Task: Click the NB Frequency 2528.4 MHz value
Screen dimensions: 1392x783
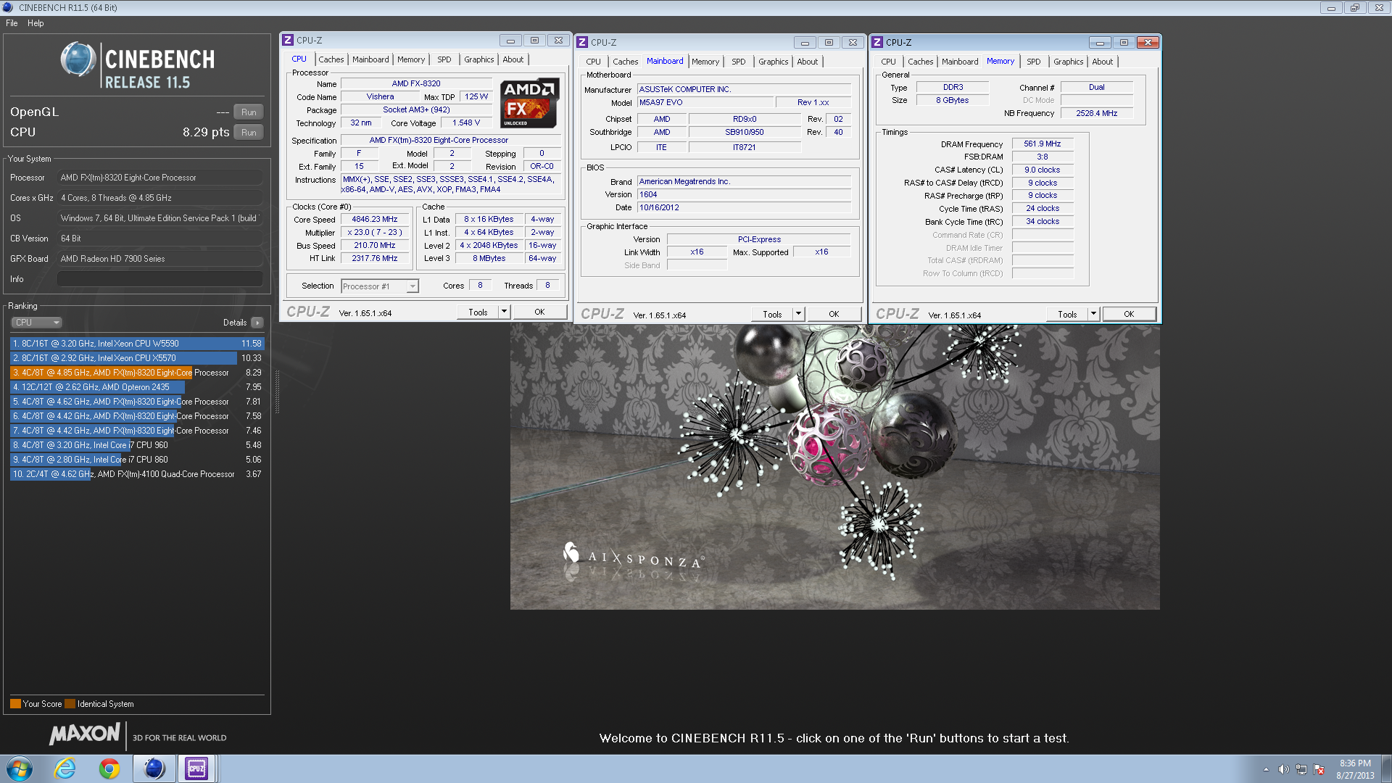Action: pos(1096,113)
